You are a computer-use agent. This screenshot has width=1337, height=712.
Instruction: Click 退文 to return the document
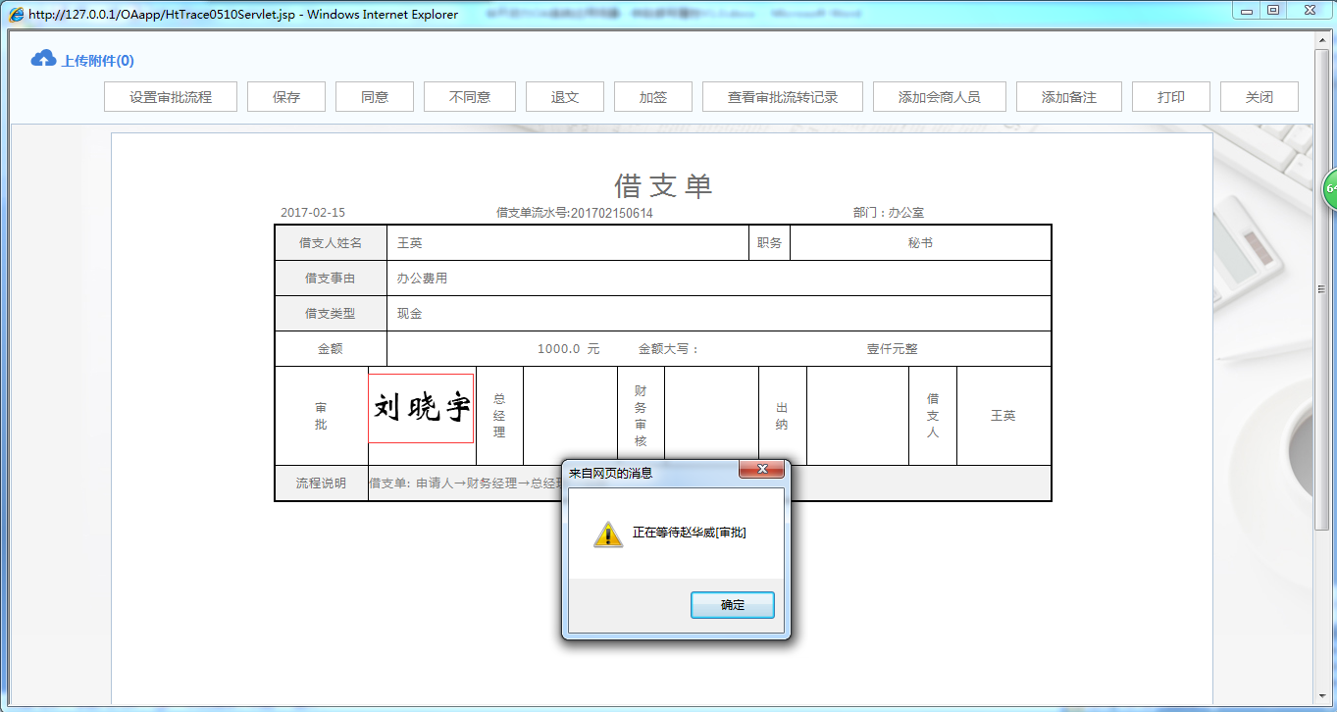click(x=564, y=96)
